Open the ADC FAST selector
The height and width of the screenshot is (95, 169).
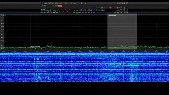55,13
